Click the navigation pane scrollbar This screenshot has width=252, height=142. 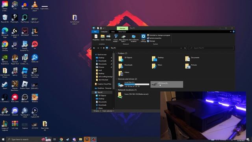(x=114, y=71)
